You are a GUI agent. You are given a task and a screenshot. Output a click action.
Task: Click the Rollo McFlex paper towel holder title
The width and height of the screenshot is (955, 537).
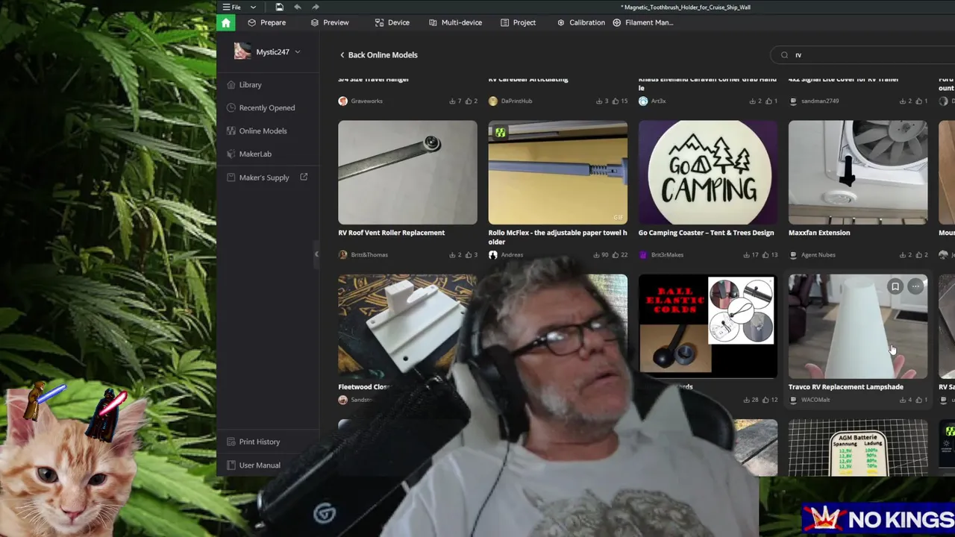click(x=557, y=237)
